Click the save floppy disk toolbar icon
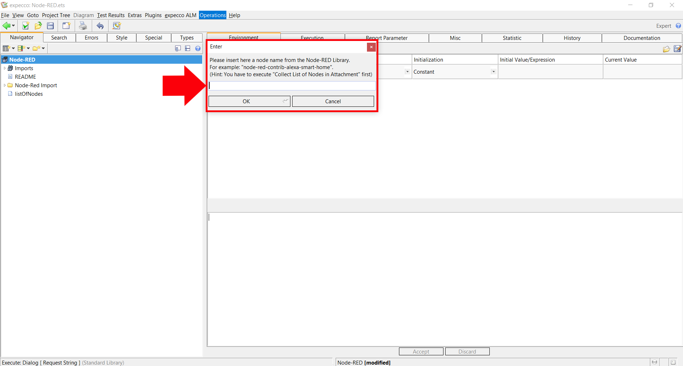The image size is (683, 366). 51,26
